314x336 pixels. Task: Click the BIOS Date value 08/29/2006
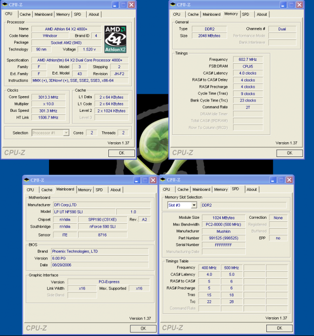[100, 265]
